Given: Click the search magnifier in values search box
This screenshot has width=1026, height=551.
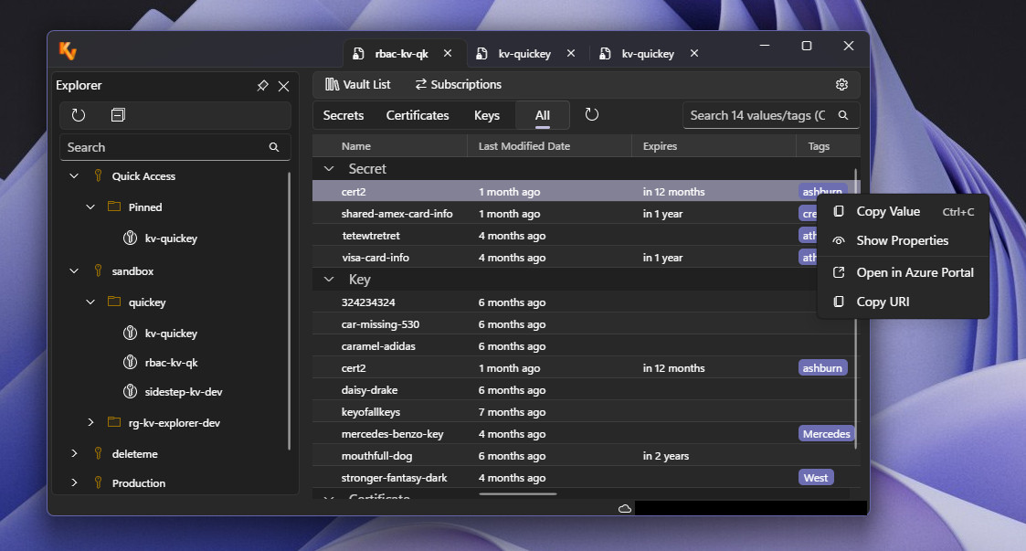Looking at the screenshot, I should [843, 116].
